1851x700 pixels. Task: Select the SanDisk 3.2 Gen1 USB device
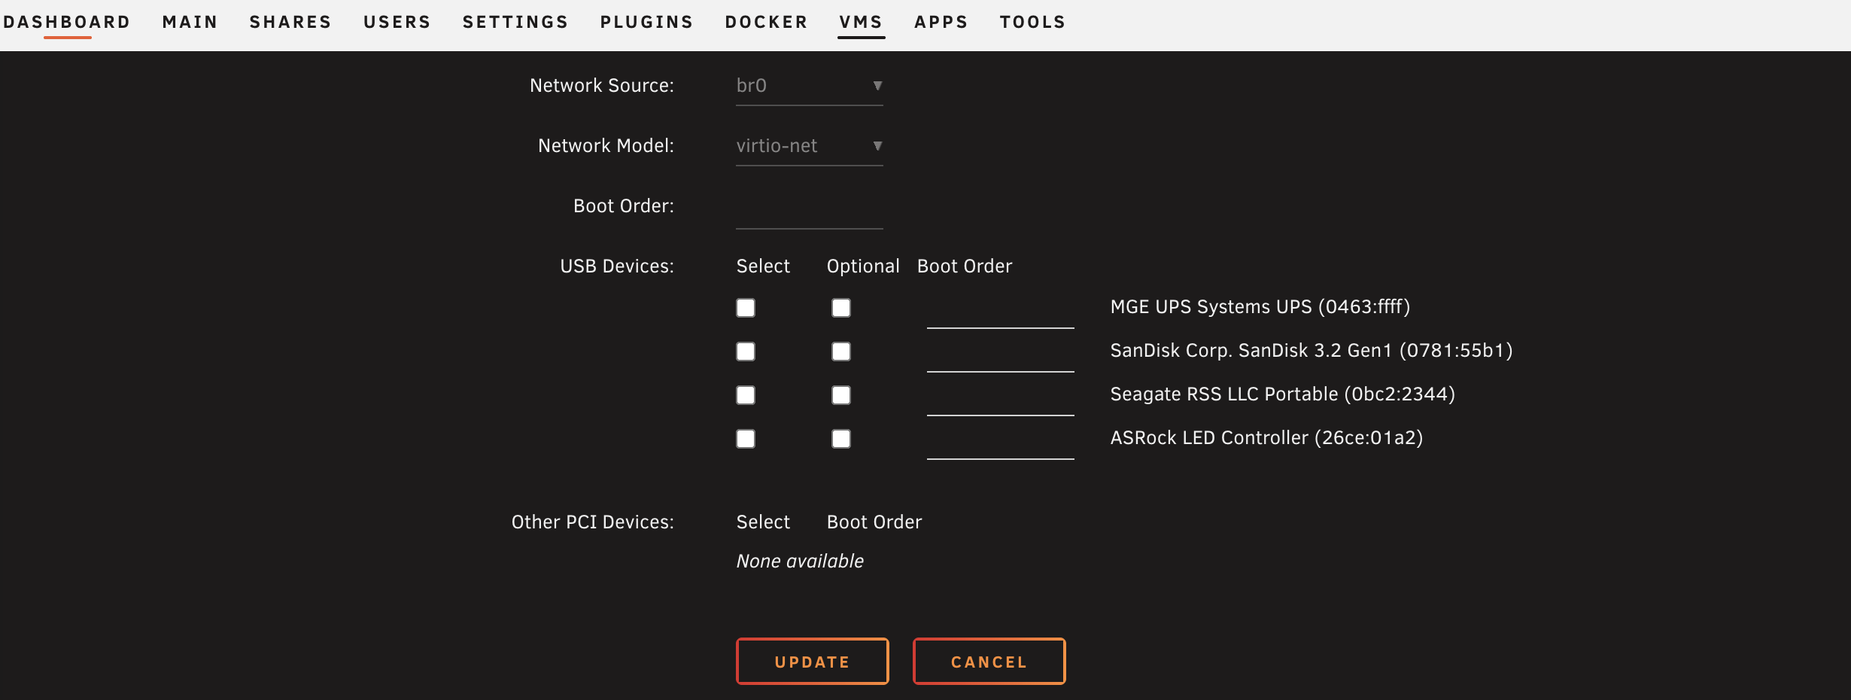click(x=746, y=352)
